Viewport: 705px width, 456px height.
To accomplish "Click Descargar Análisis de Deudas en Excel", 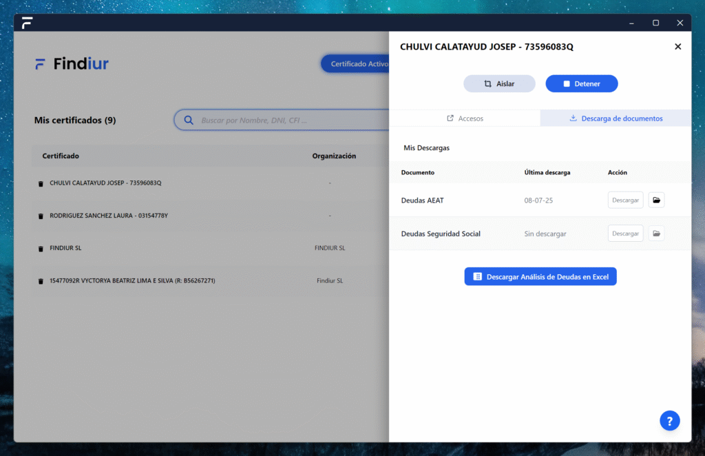I will click(x=540, y=277).
